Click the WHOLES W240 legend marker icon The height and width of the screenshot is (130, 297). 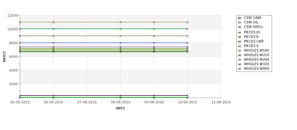pos(240,60)
